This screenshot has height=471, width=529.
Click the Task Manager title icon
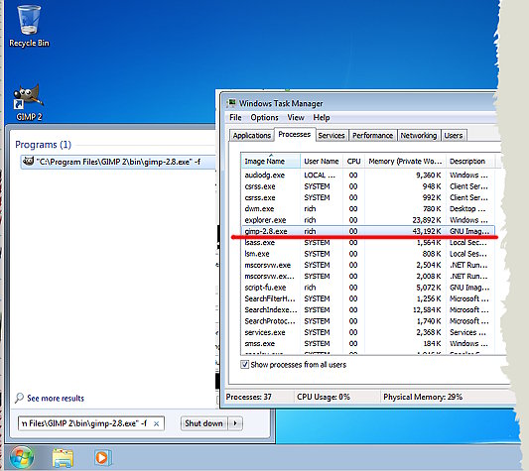coord(232,103)
